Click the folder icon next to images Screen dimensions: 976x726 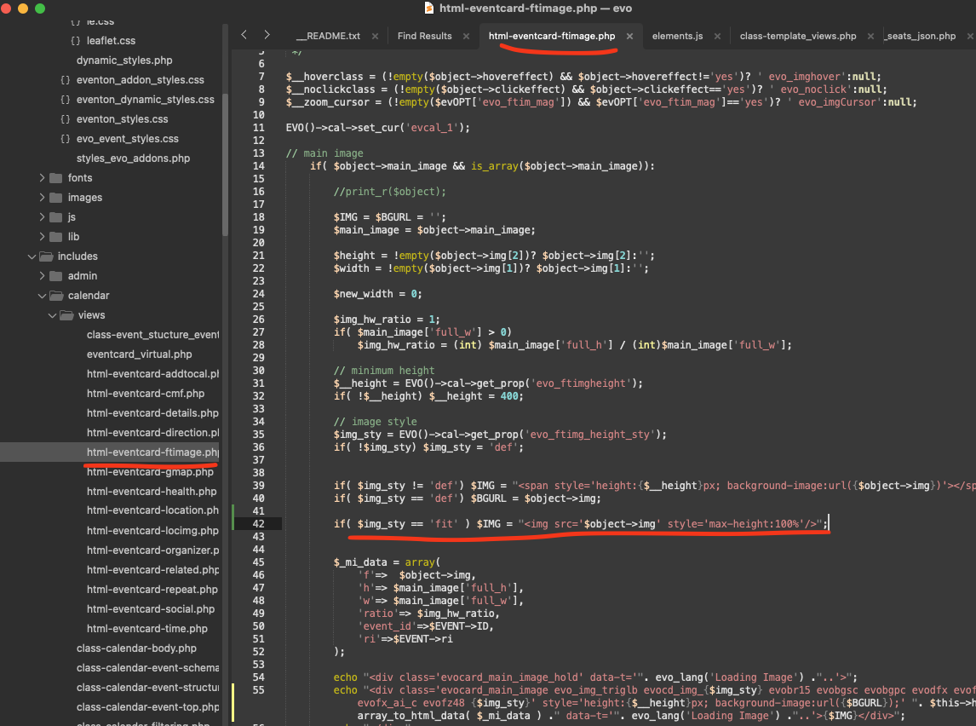tap(56, 198)
